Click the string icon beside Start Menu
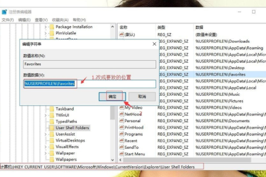The width and height of the screenshot is (266, 177). point(121,154)
